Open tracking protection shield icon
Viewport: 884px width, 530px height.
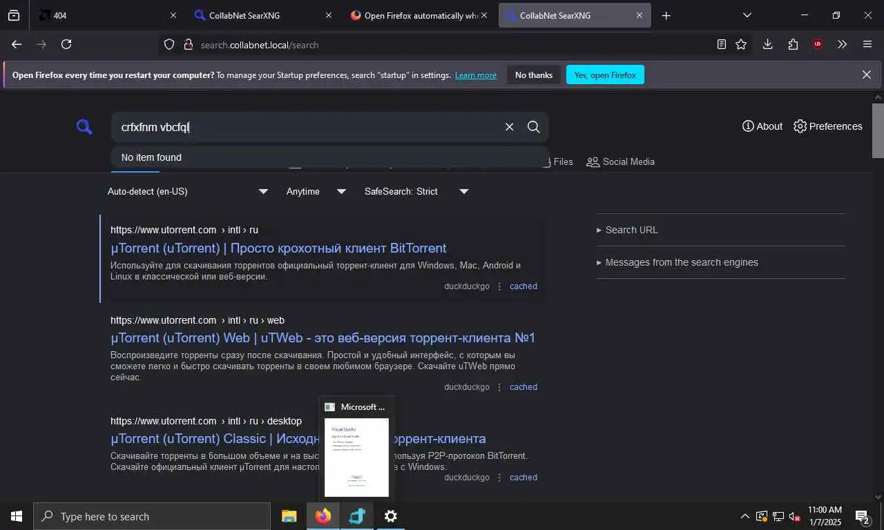169,45
